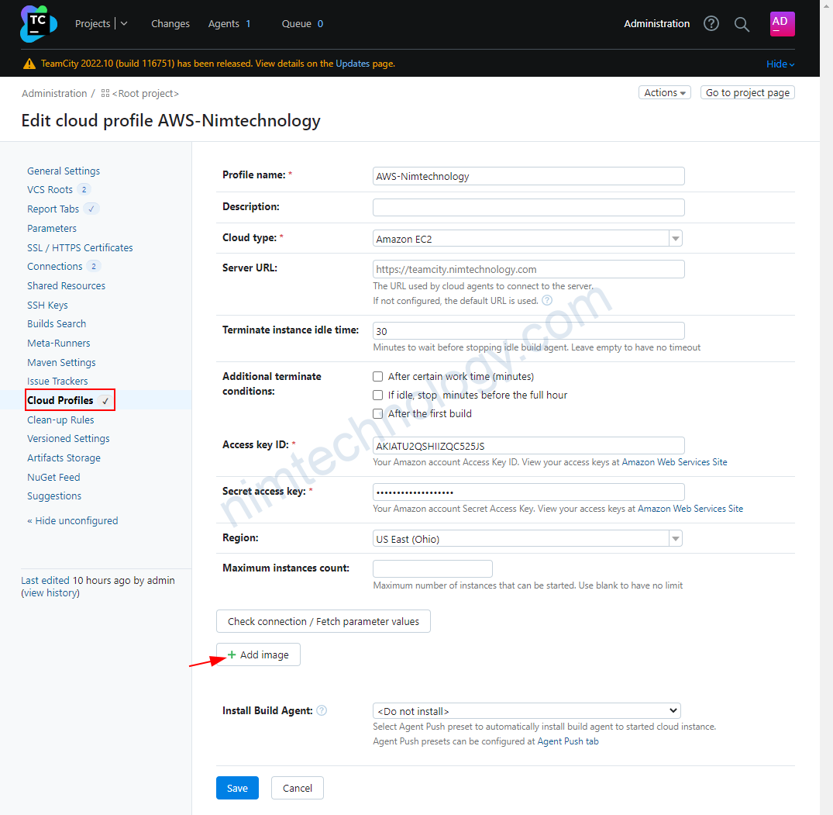Click the Updates page link in banner
The height and width of the screenshot is (815, 833).
[x=353, y=64]
